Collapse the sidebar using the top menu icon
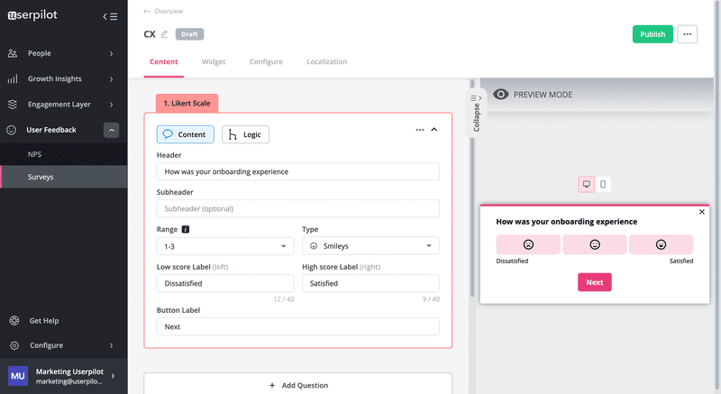This screenshot has width=721, height=394. [110, 16]
